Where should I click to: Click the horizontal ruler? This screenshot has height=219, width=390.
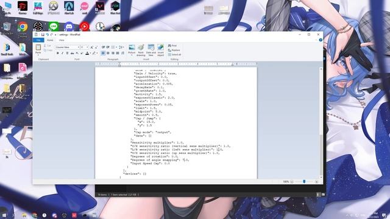[176, 64]
